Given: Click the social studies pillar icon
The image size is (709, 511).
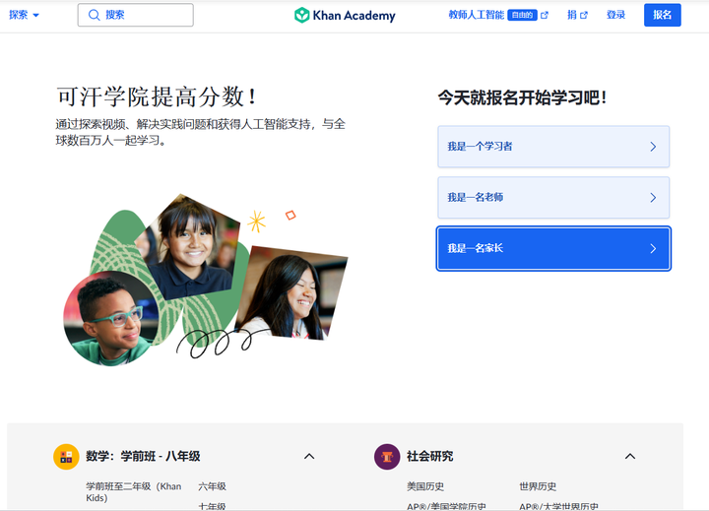Looking at the screenshot, I should 387,457.
